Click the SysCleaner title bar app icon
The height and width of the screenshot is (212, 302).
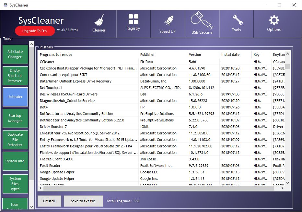[x=6, y=5]
